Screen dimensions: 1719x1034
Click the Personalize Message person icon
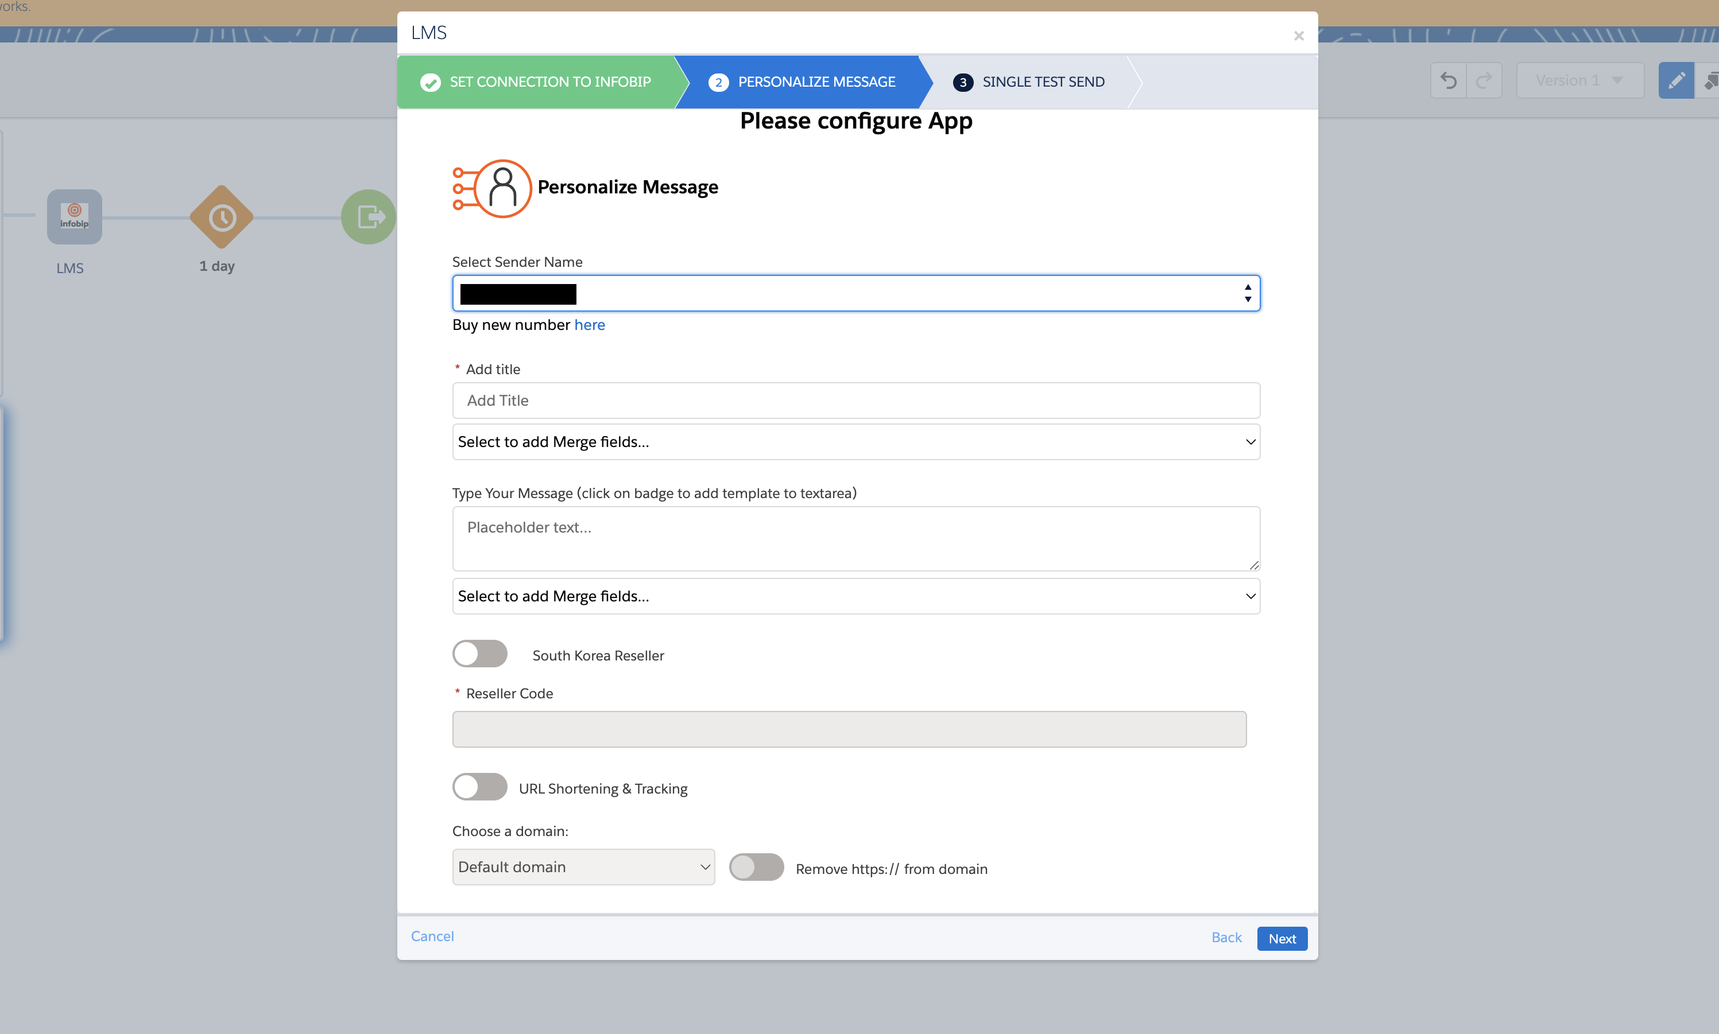pyautogui.click(x=492, y=188)
